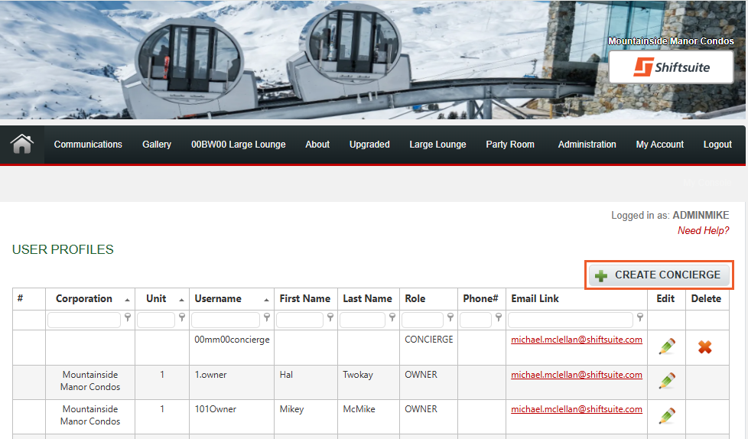Sort table by Unit column header
Viewport: 748px width, 439px height.
pos(156,299)
